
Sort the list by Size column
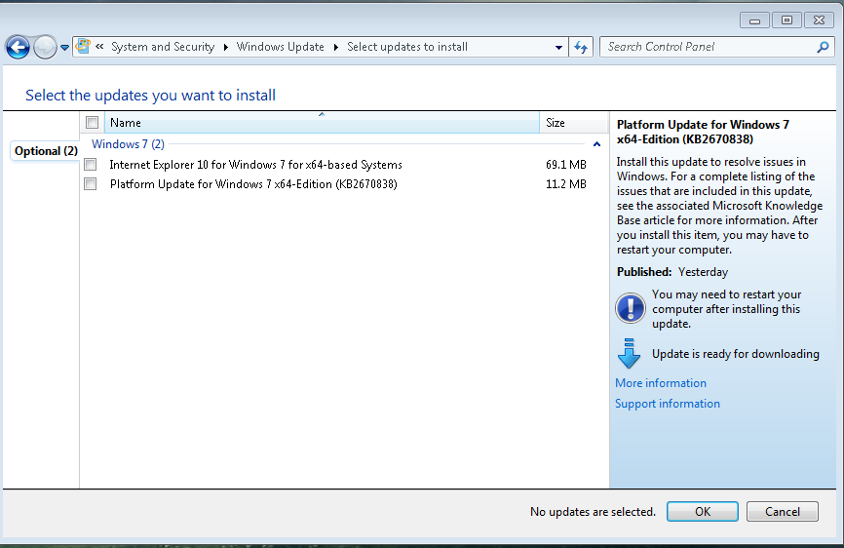[x=574, y=122]
